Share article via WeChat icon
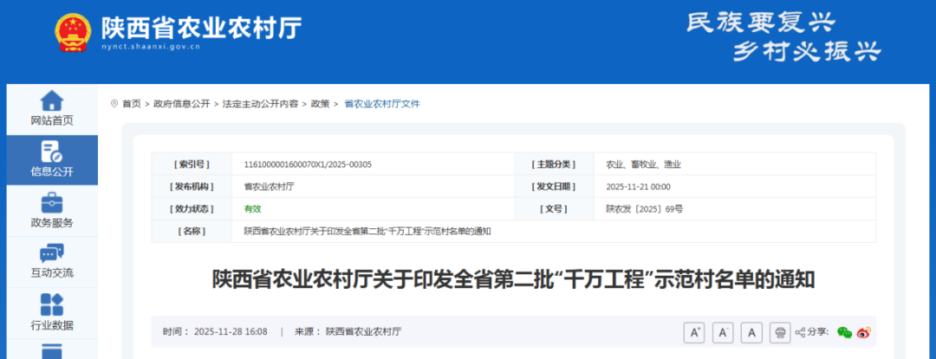This screenshot has height=359, width=936. click(844, 332)
